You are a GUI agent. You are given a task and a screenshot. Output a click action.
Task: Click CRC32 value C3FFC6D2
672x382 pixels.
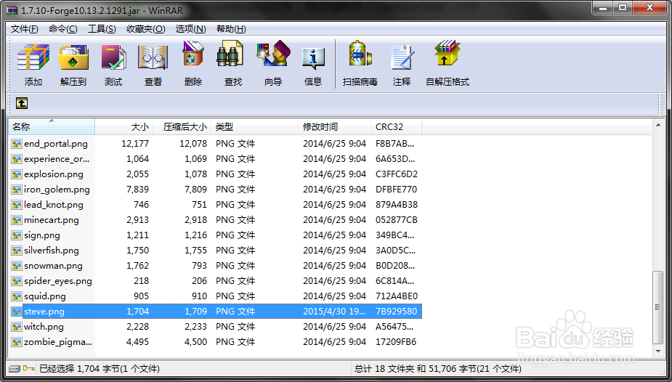coord(397,174)
